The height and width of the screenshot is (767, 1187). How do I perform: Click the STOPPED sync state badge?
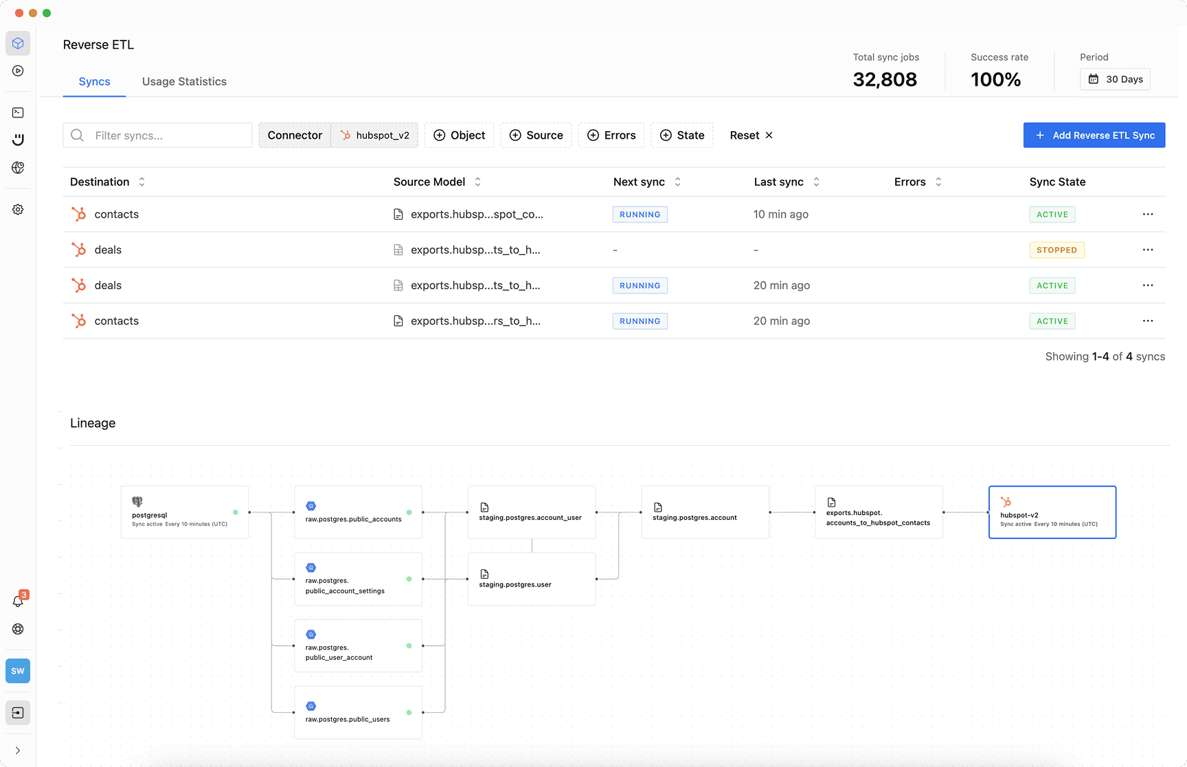tap(1056, 250)
